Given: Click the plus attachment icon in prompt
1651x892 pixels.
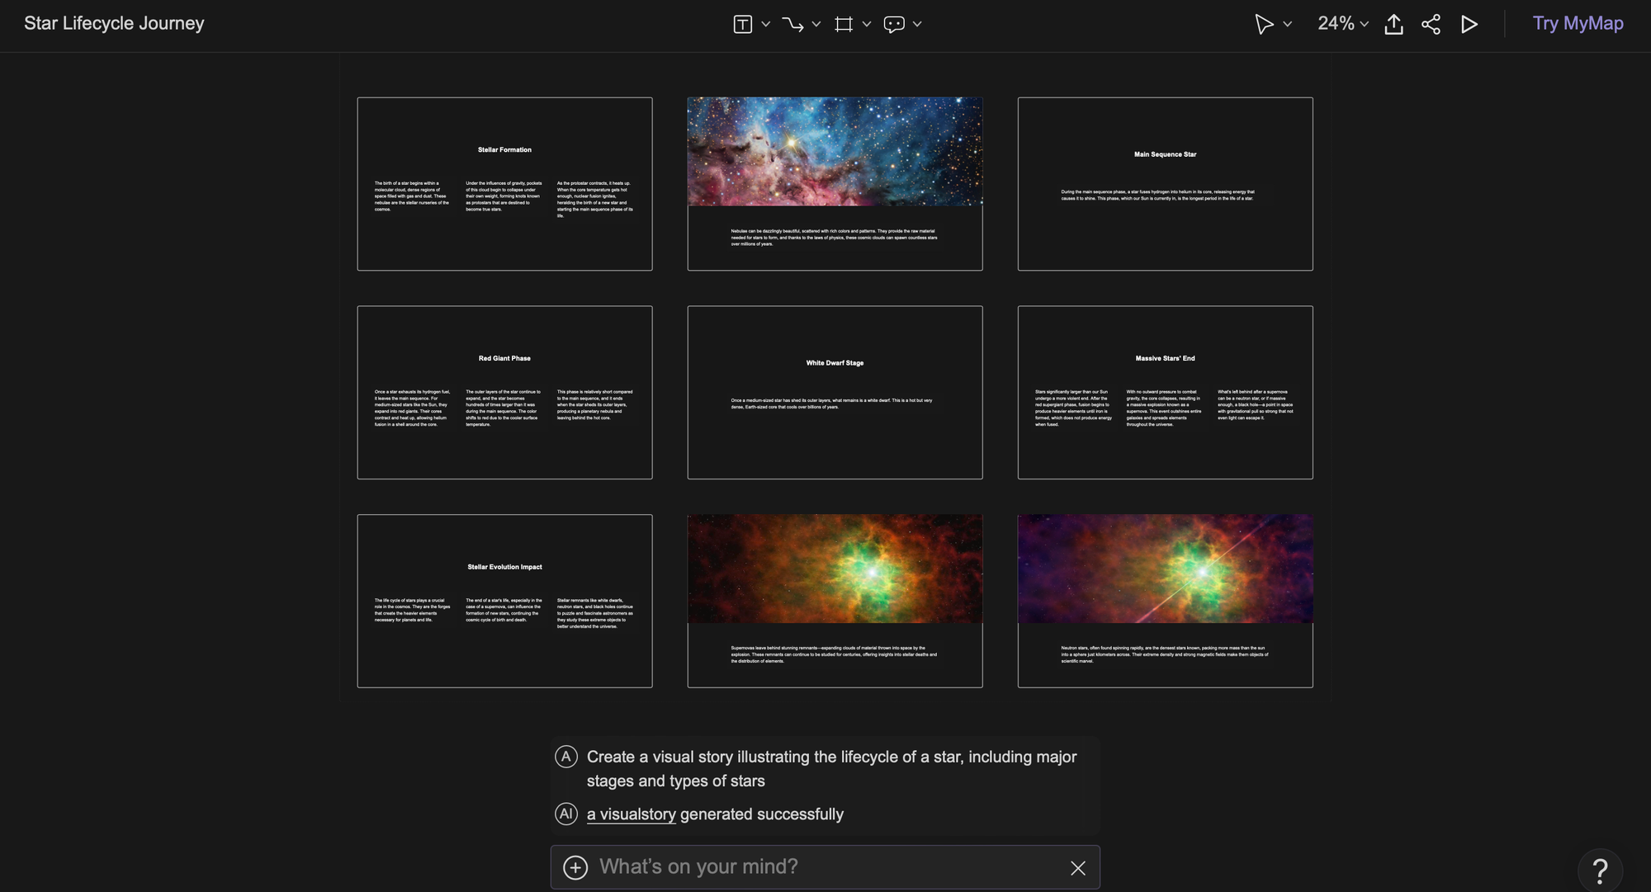Looking at the screenshot, I should click(575, 867).
